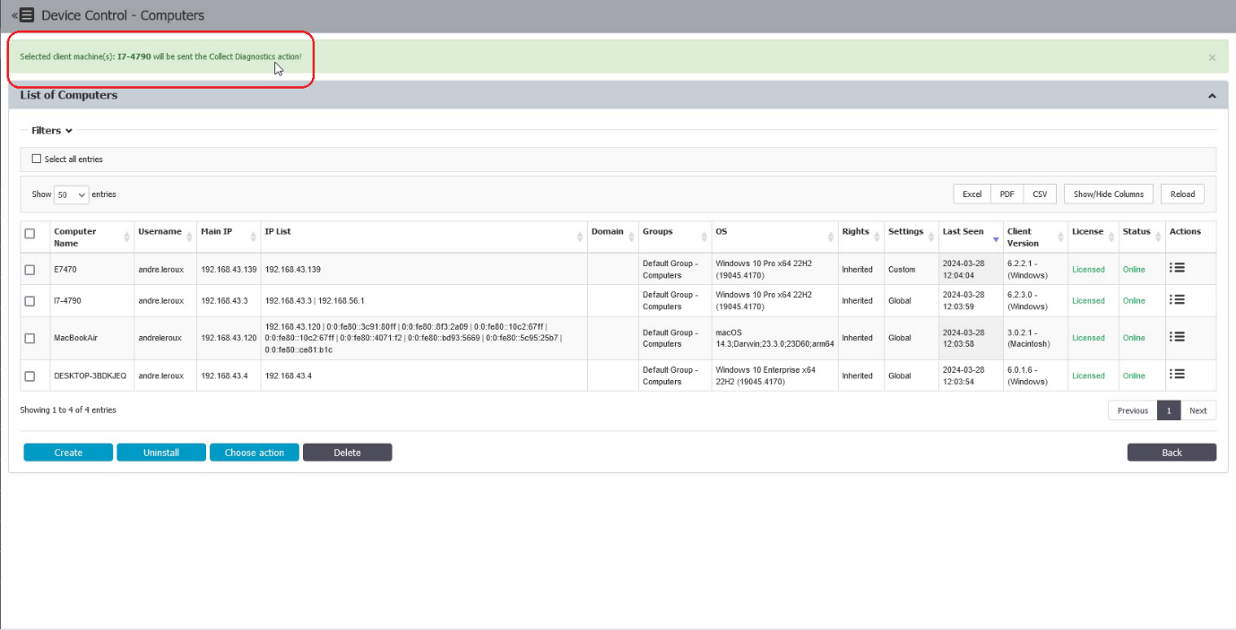This screenshot has width=1236, height=630.
Task: Click the Delete button
Action: pos(348,453)
